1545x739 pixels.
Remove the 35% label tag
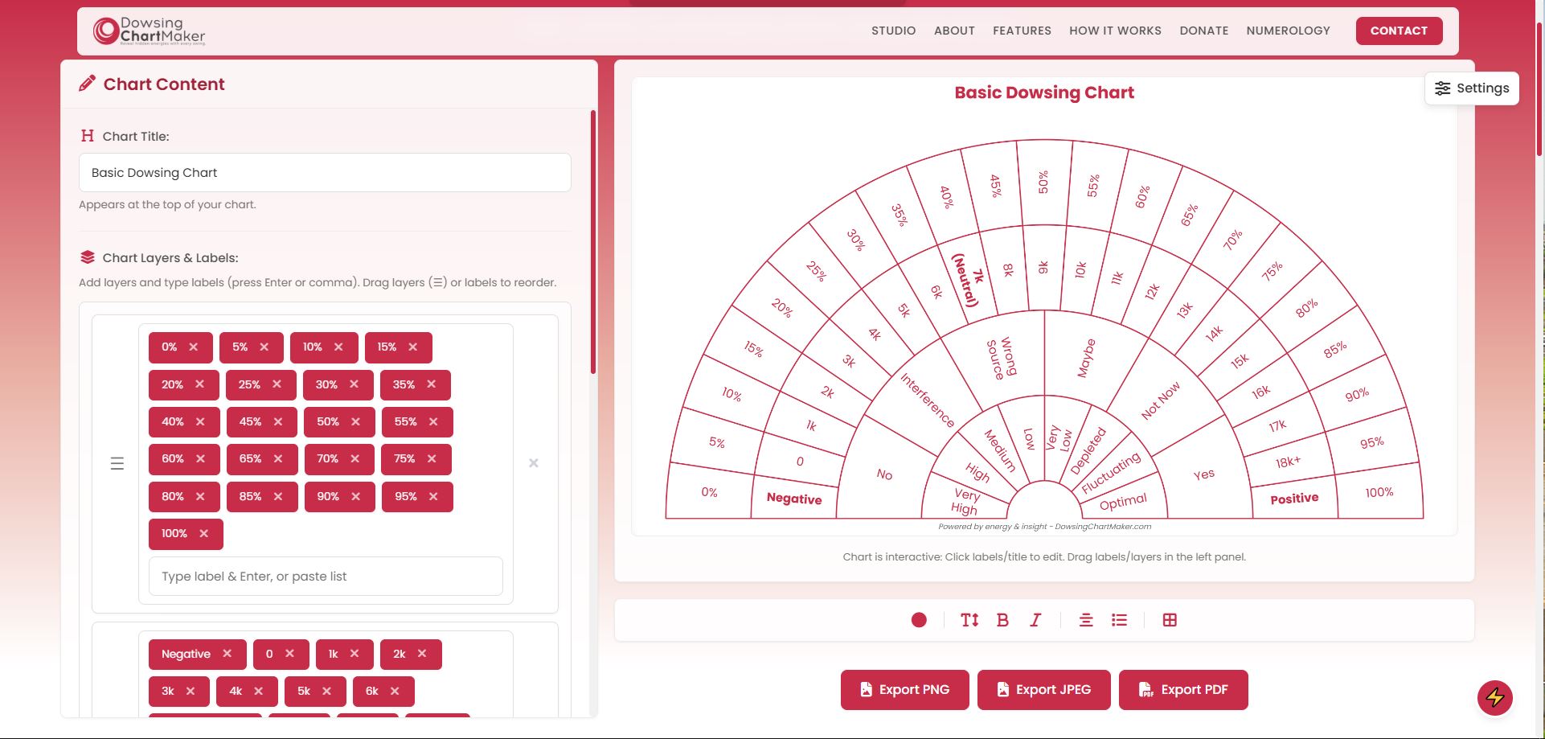tap(432, 384)
